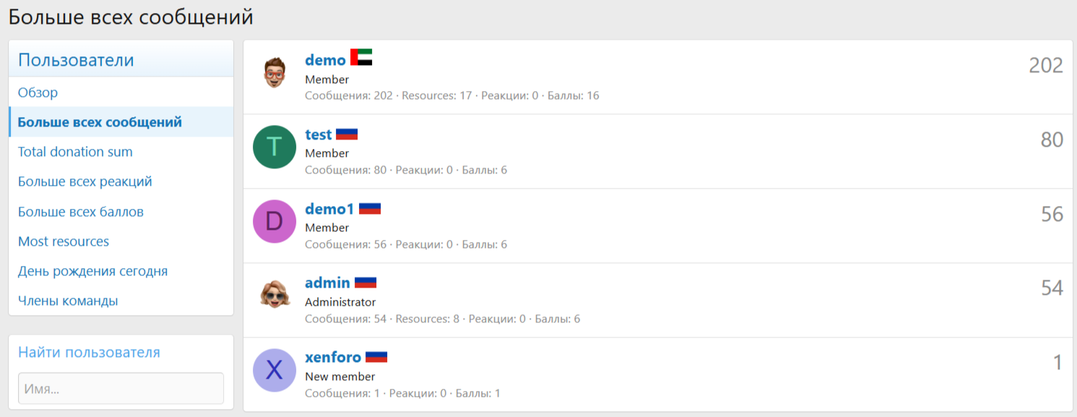1077x417 pixels.
Task: Show the Больше всех реакций list
Action: coord(85,181)
